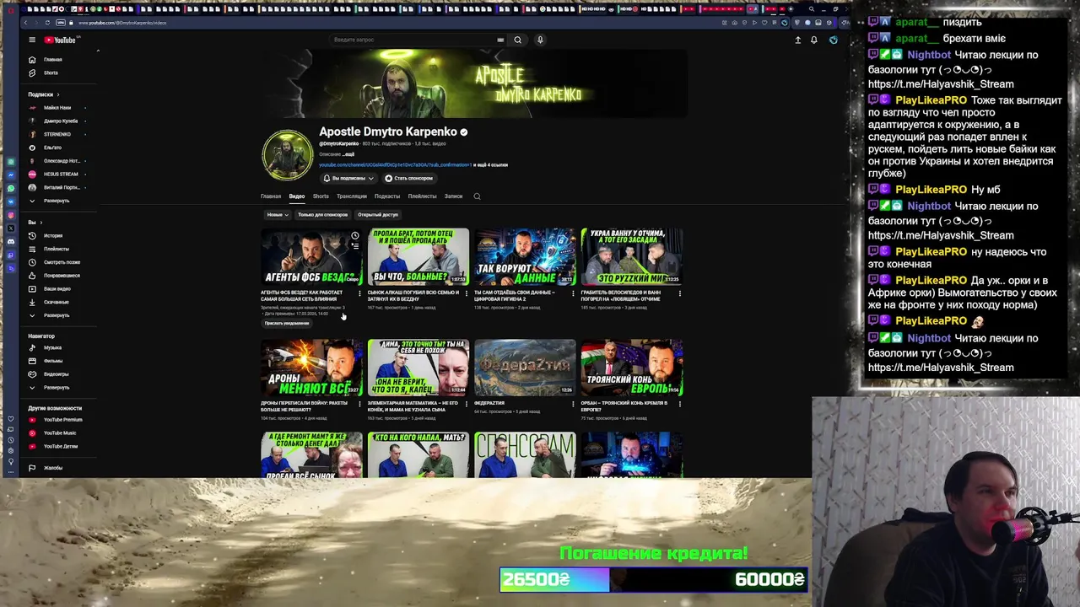This screenshot has height=607, width=1080.
Task: Open options menu for АГЕНТЫ ФСБ ВЕЗДЕ video
Action: [x=359, y=293]
